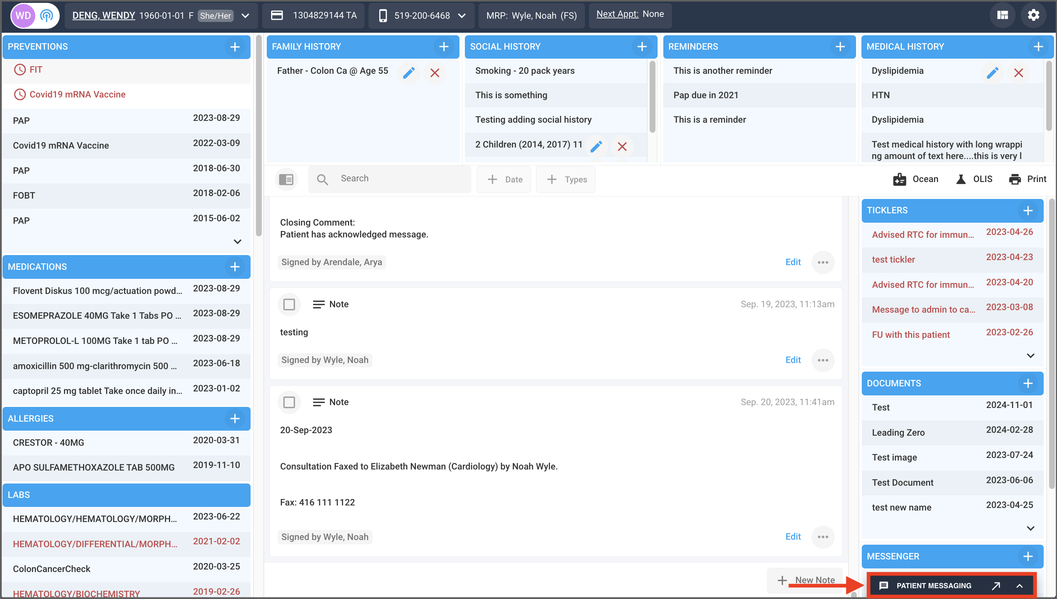1057x599 pixels.
Task: Expand the Documents list chevron
Action: point(1030,528)
